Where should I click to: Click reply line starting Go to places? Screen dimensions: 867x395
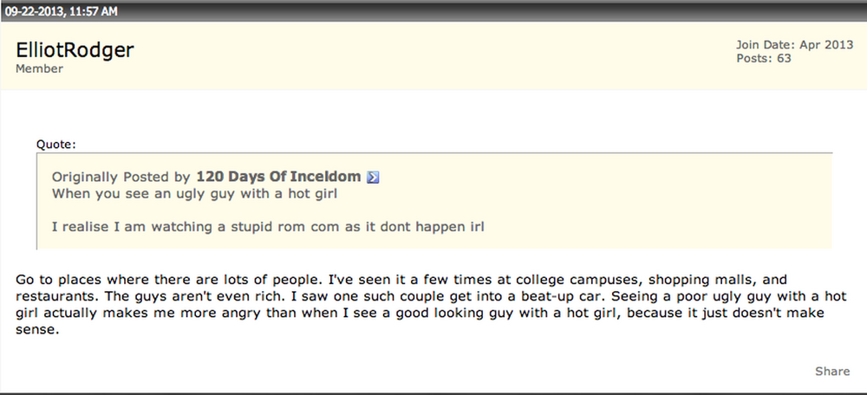click(401, 280)
